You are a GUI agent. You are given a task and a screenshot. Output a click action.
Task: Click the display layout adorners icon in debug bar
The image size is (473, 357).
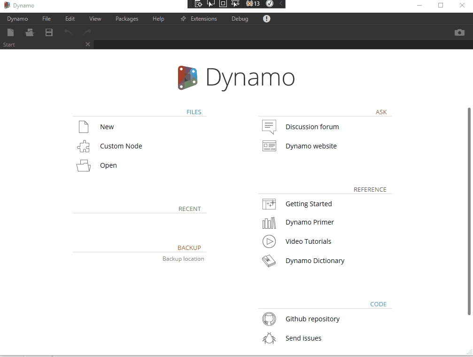pos(223,4)
